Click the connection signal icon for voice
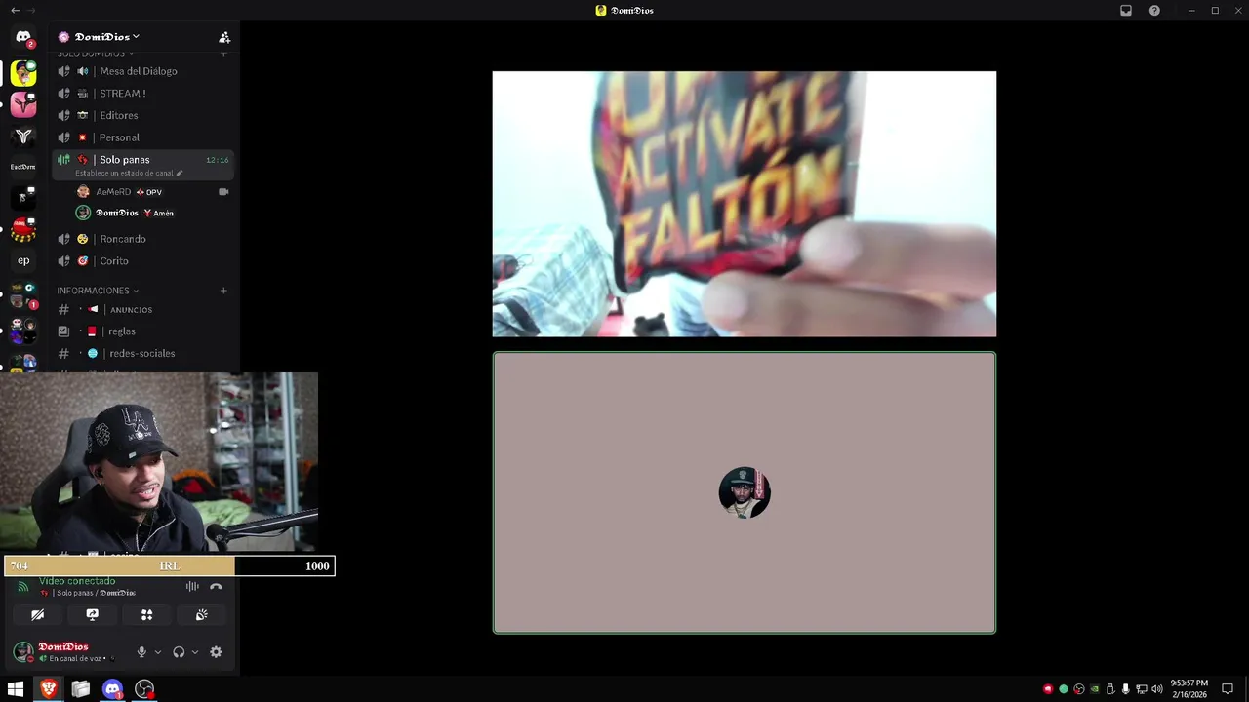 click(x=22, y=587)
